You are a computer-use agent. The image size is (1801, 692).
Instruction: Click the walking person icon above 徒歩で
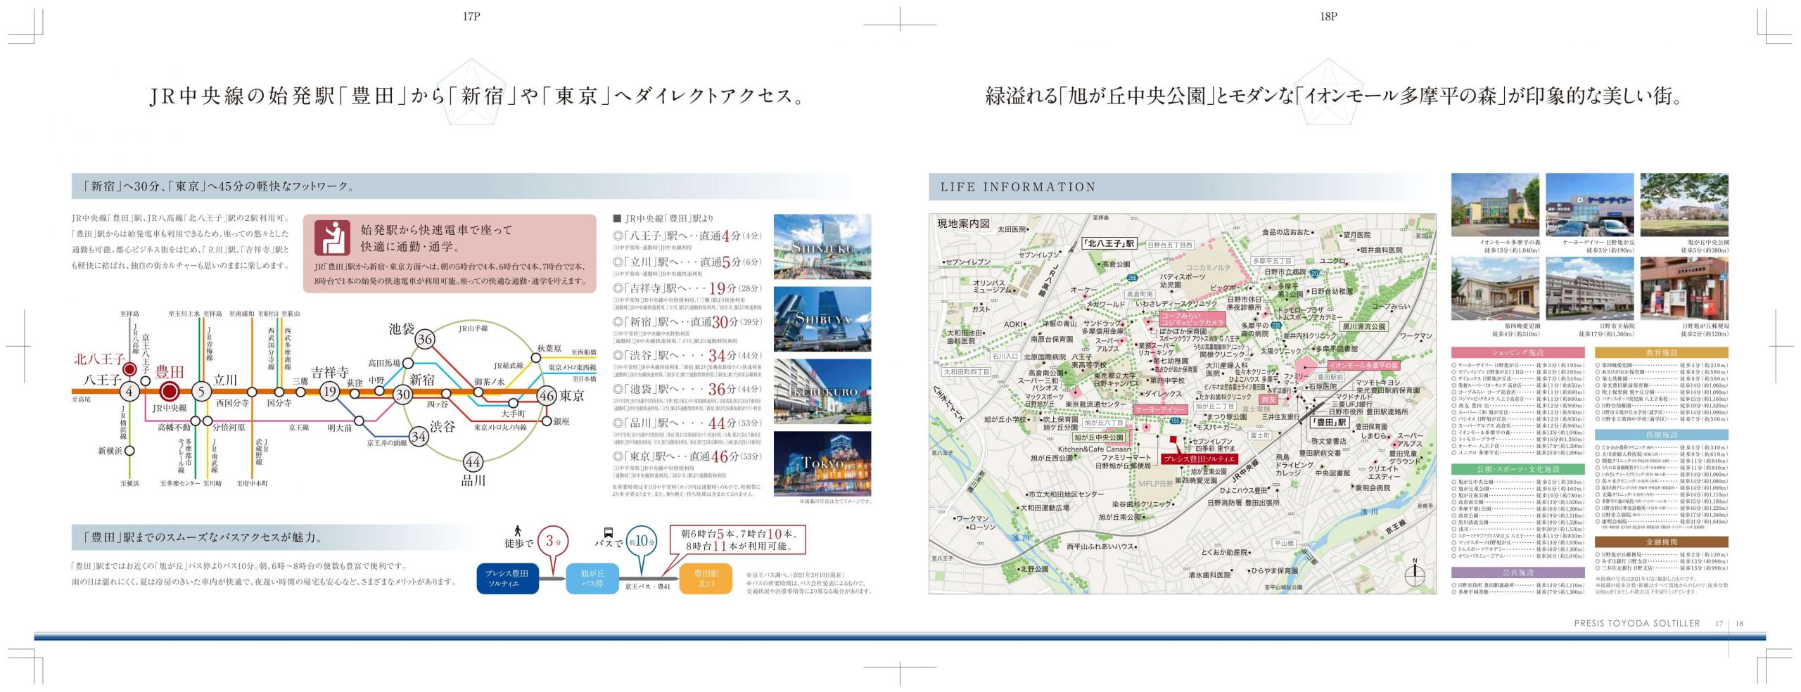518,531
